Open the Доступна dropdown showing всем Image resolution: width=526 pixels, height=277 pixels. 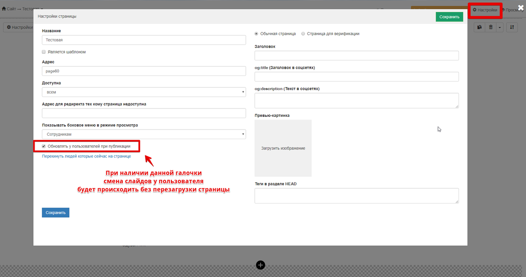144,92
